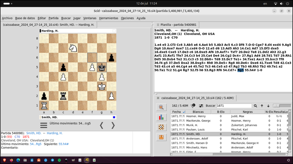Click the Harding, H. player link in game info

click(x=55, y=133)
